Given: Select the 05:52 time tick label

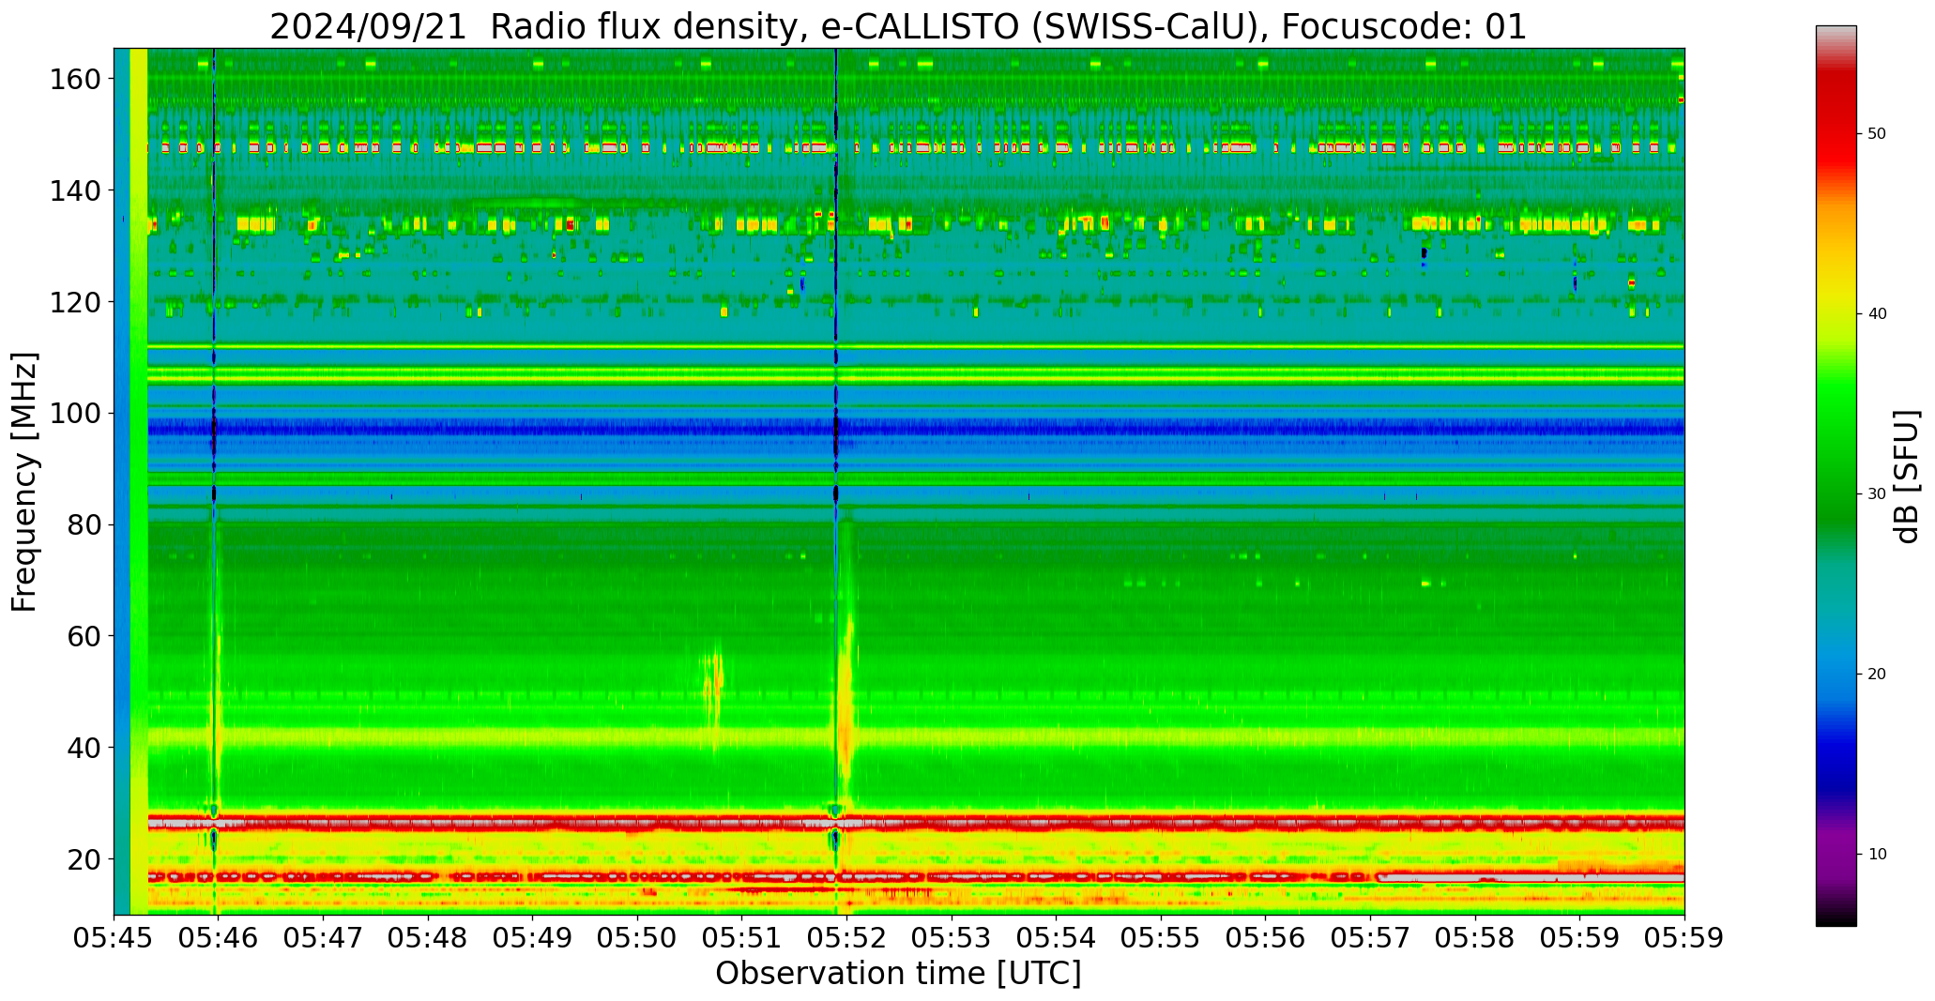Looking at the screenshot, I should click(846, 939).
